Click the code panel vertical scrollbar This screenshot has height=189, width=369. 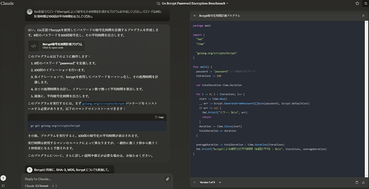pyautogui.click(x=367, y=98)
